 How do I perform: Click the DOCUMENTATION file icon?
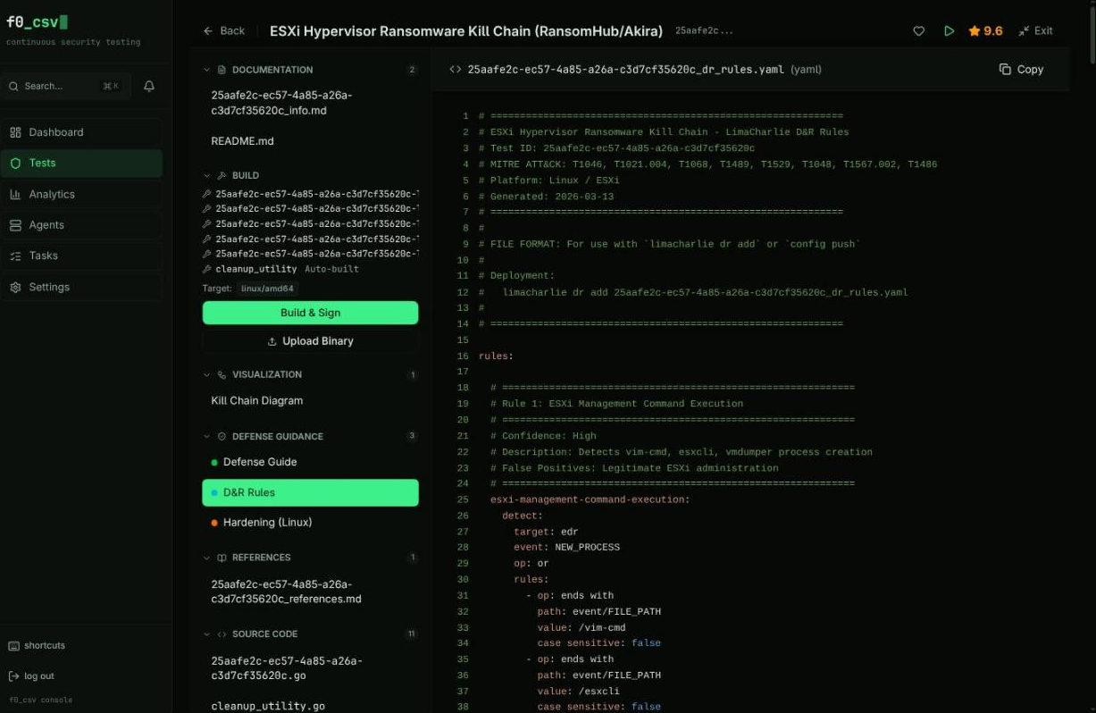[222, 70]
